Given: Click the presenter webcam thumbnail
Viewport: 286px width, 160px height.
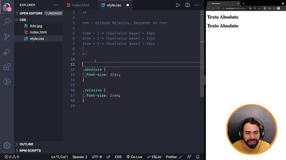Looking at the screenshot, I should coord(252,129).
